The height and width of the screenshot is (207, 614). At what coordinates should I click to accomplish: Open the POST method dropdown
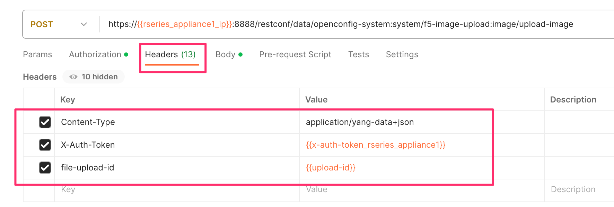(59, 24)
